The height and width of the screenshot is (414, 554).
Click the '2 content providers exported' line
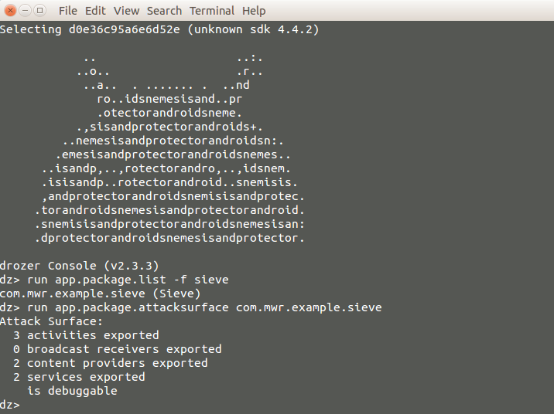pyautogui.click(x=111, y=363)
